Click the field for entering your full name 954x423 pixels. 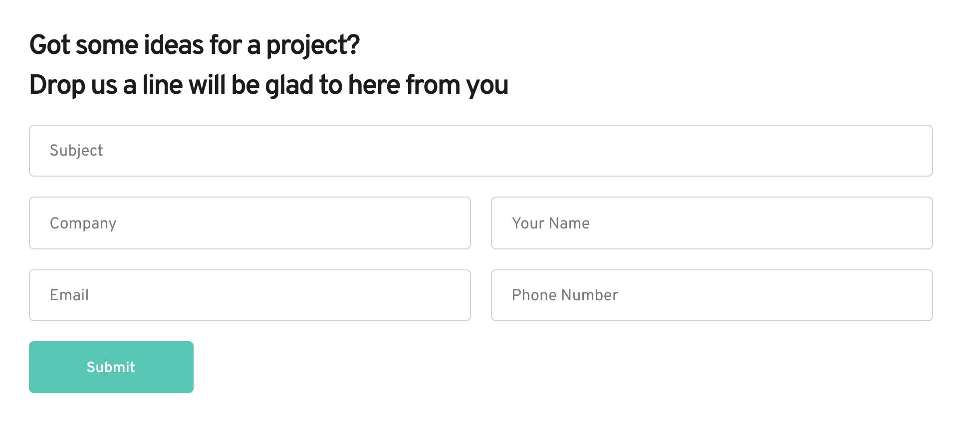point(712,223)
